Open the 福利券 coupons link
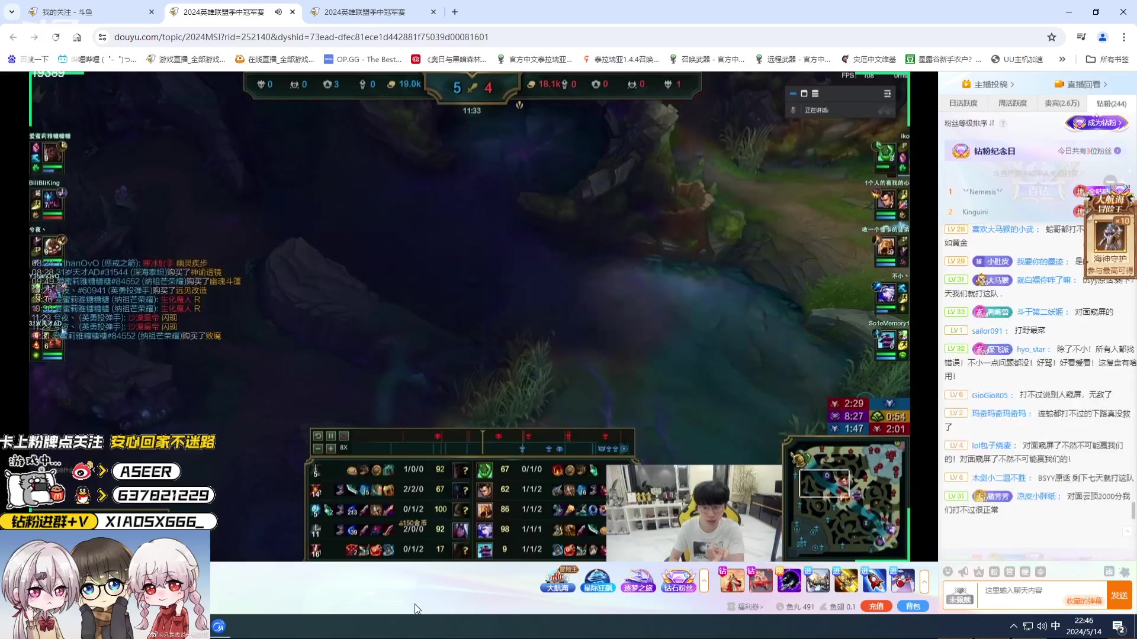The width and height of the screenshot is (1137, 639). point(746,606)
